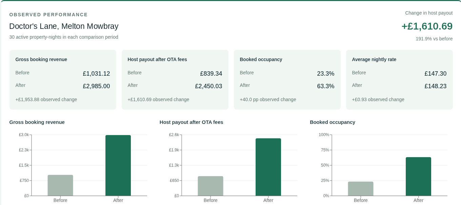
Task: Click the 100% axis label
Action: tap(324, 135)
